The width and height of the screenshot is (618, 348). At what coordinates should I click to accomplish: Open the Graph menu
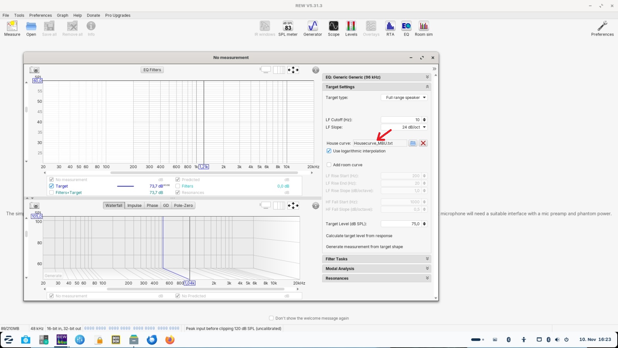click(x=62, y=15)
